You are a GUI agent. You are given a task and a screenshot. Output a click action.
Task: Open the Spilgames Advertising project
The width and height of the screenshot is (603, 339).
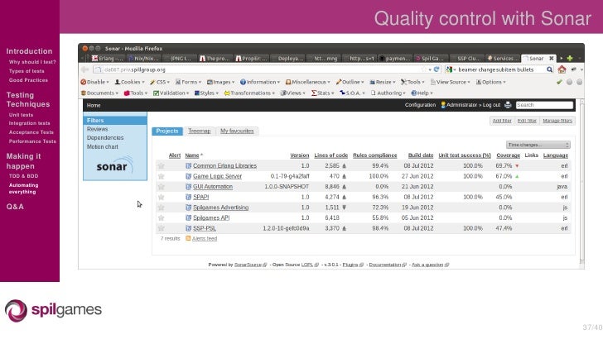pyautogui.click(x=220, y=208)
